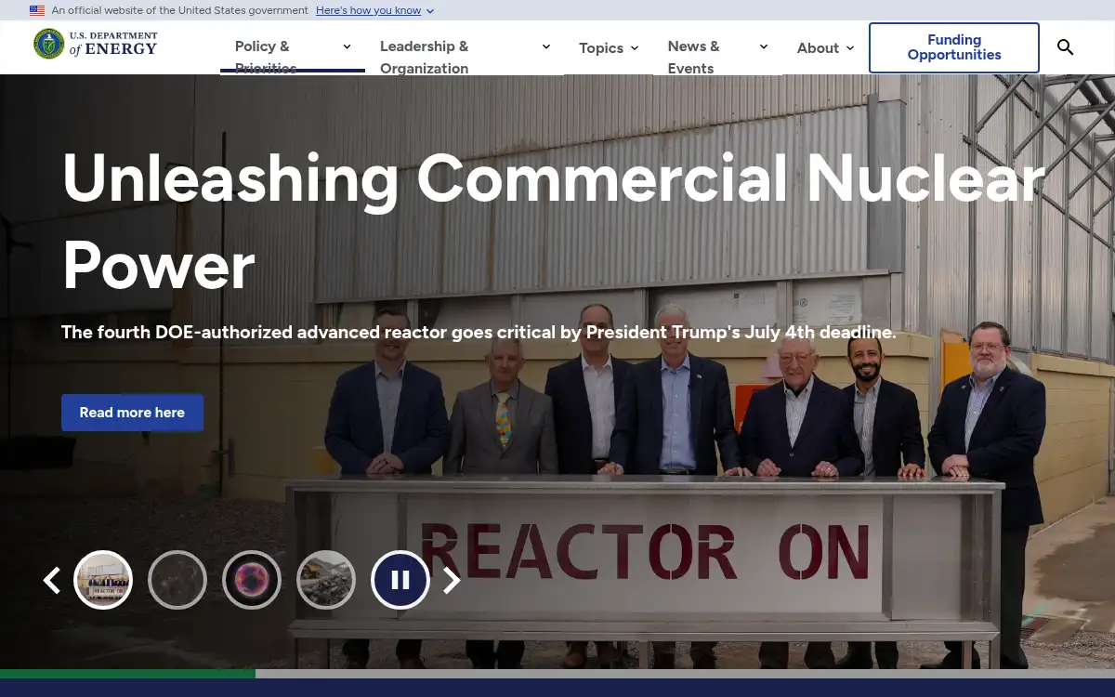1115x697 pixels.
Task: Click the Unleashing Commercial Nuclear Power headline
Action: (554, 221)
